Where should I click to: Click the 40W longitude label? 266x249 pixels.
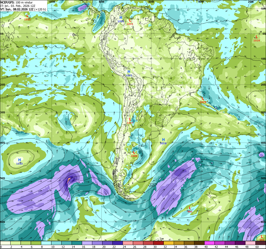pyautogui.click(x=201, y=2)
